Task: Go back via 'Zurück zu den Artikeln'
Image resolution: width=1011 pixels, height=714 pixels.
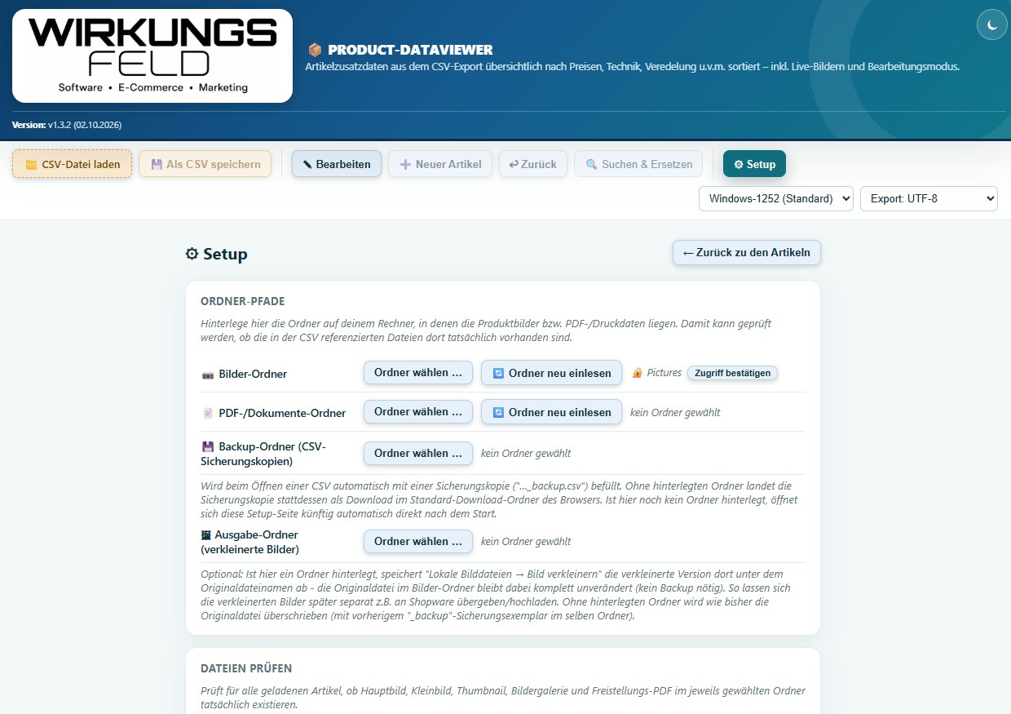Action: tap(747, 253)
